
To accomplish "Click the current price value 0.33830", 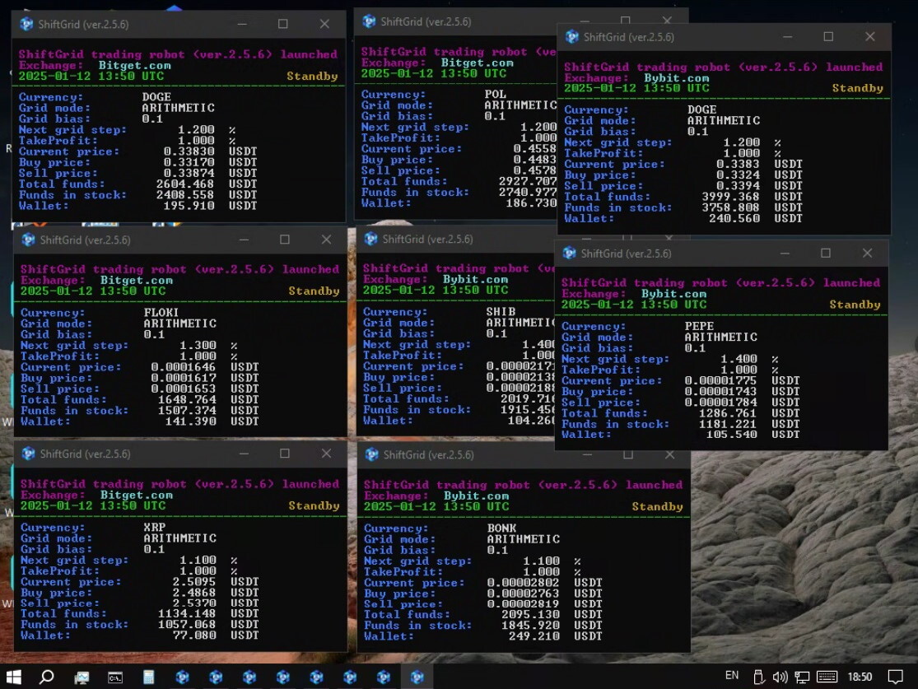I will pyautogui.click(x=189, y=151).
